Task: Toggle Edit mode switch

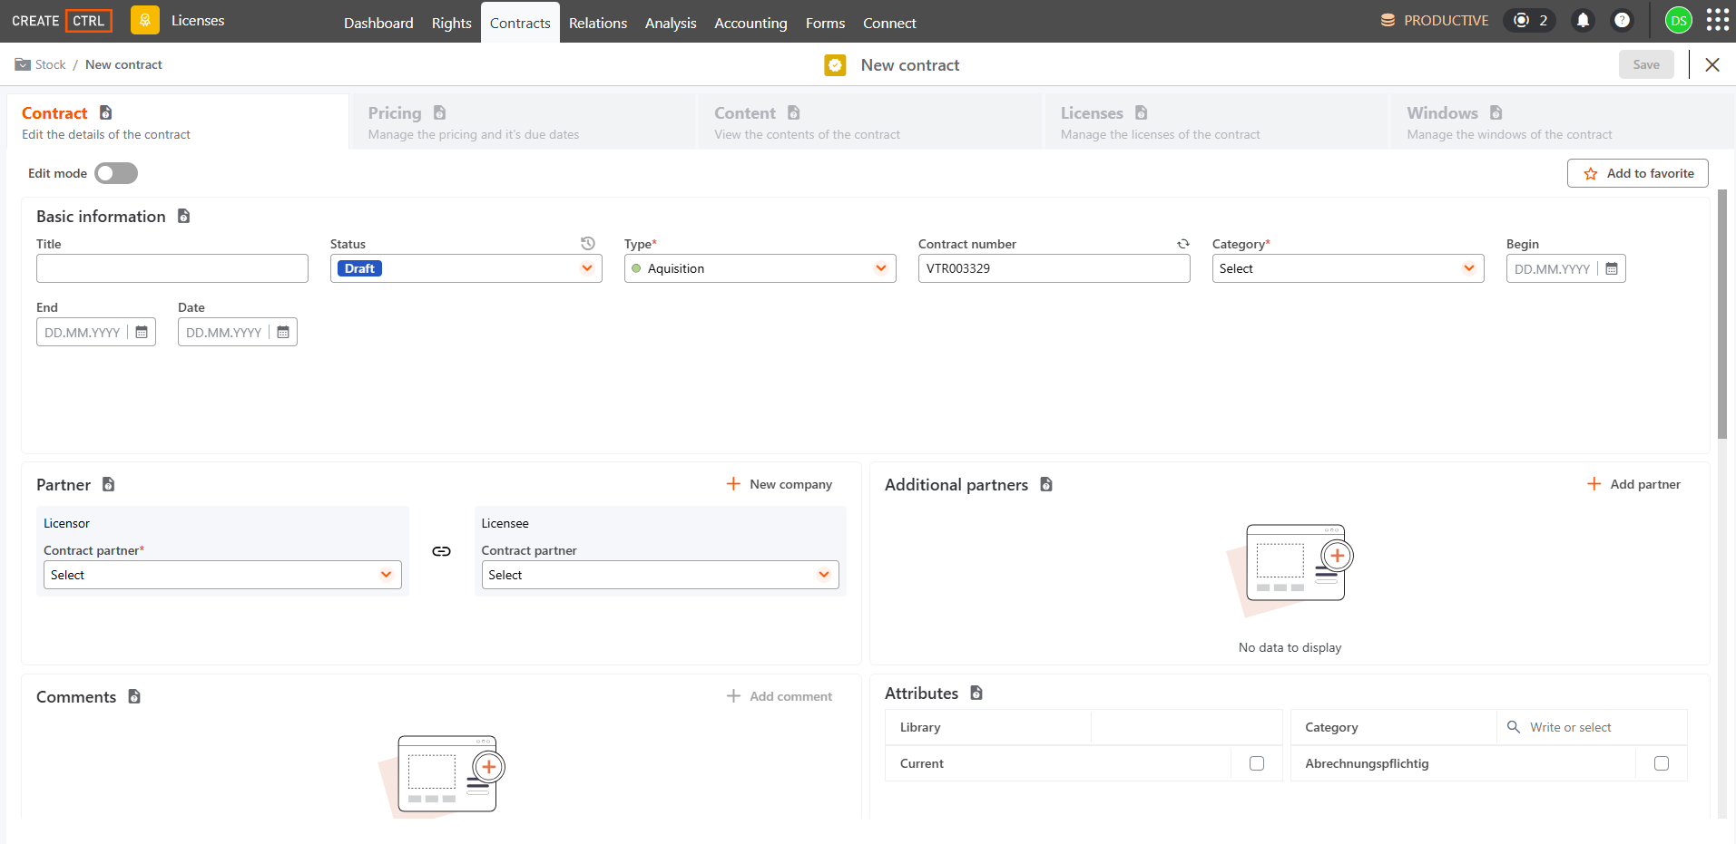Action: coord(116,173)
